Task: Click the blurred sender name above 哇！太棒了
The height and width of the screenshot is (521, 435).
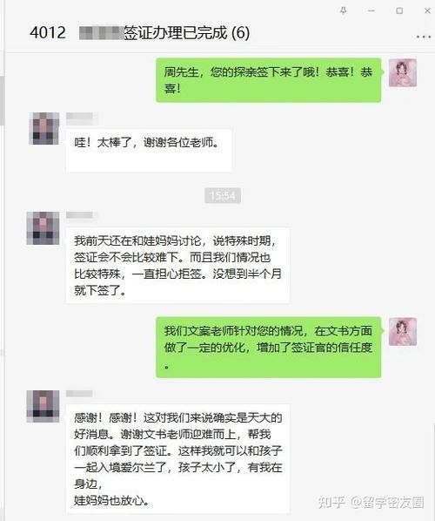Action: [x=80, y=118]
